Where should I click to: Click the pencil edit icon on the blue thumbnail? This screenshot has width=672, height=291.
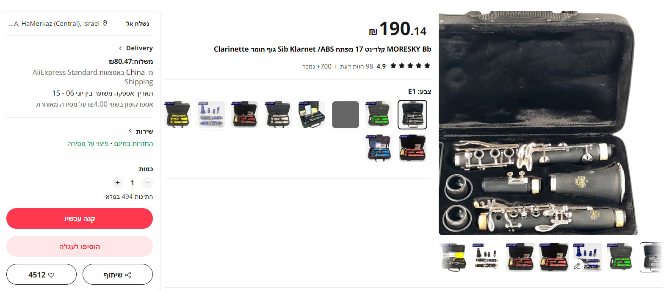point(577,266)
